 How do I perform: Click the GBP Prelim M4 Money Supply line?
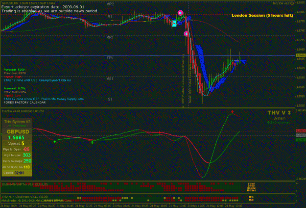(44, 99)
